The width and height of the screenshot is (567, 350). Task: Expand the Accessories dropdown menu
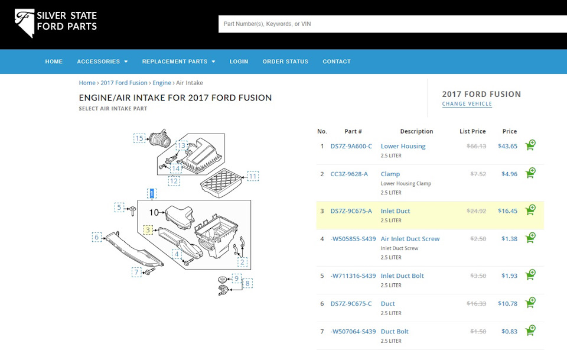click(x=102, y=61)
